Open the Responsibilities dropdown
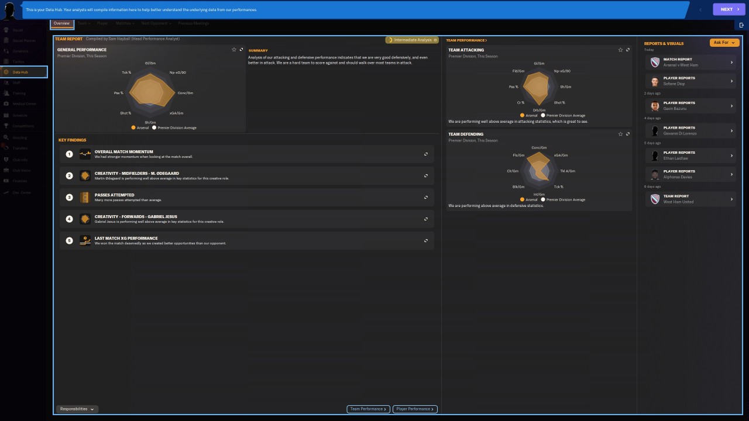Viewport: 749px width, 421px height. point(77,409)
